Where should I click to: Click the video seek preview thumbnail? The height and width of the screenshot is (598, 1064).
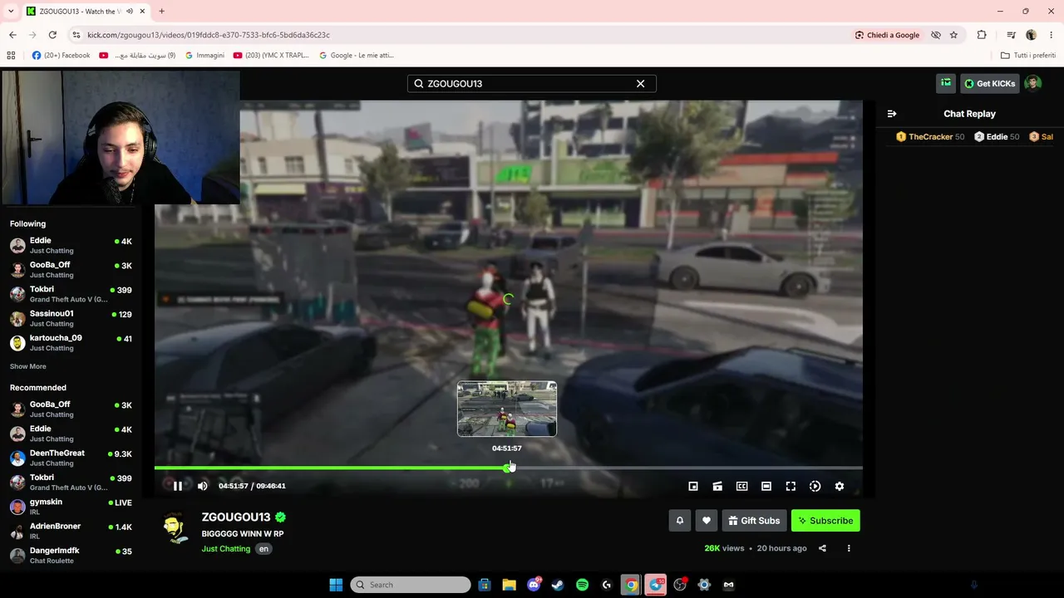click(507, 409)
